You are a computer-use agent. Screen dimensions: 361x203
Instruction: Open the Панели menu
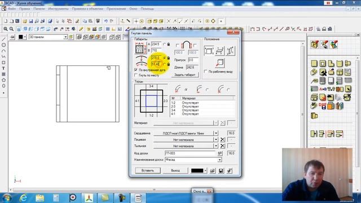pos(39,9)
